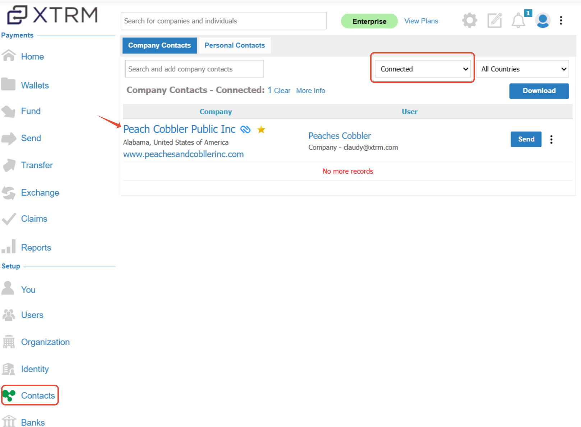Viewport: 581px width, 427px height.
Task: Open notifications bell icon
Action: coord(518,20)
